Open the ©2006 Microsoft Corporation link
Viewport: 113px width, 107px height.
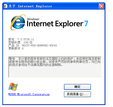pyautogui.click(x=29, y=94)
